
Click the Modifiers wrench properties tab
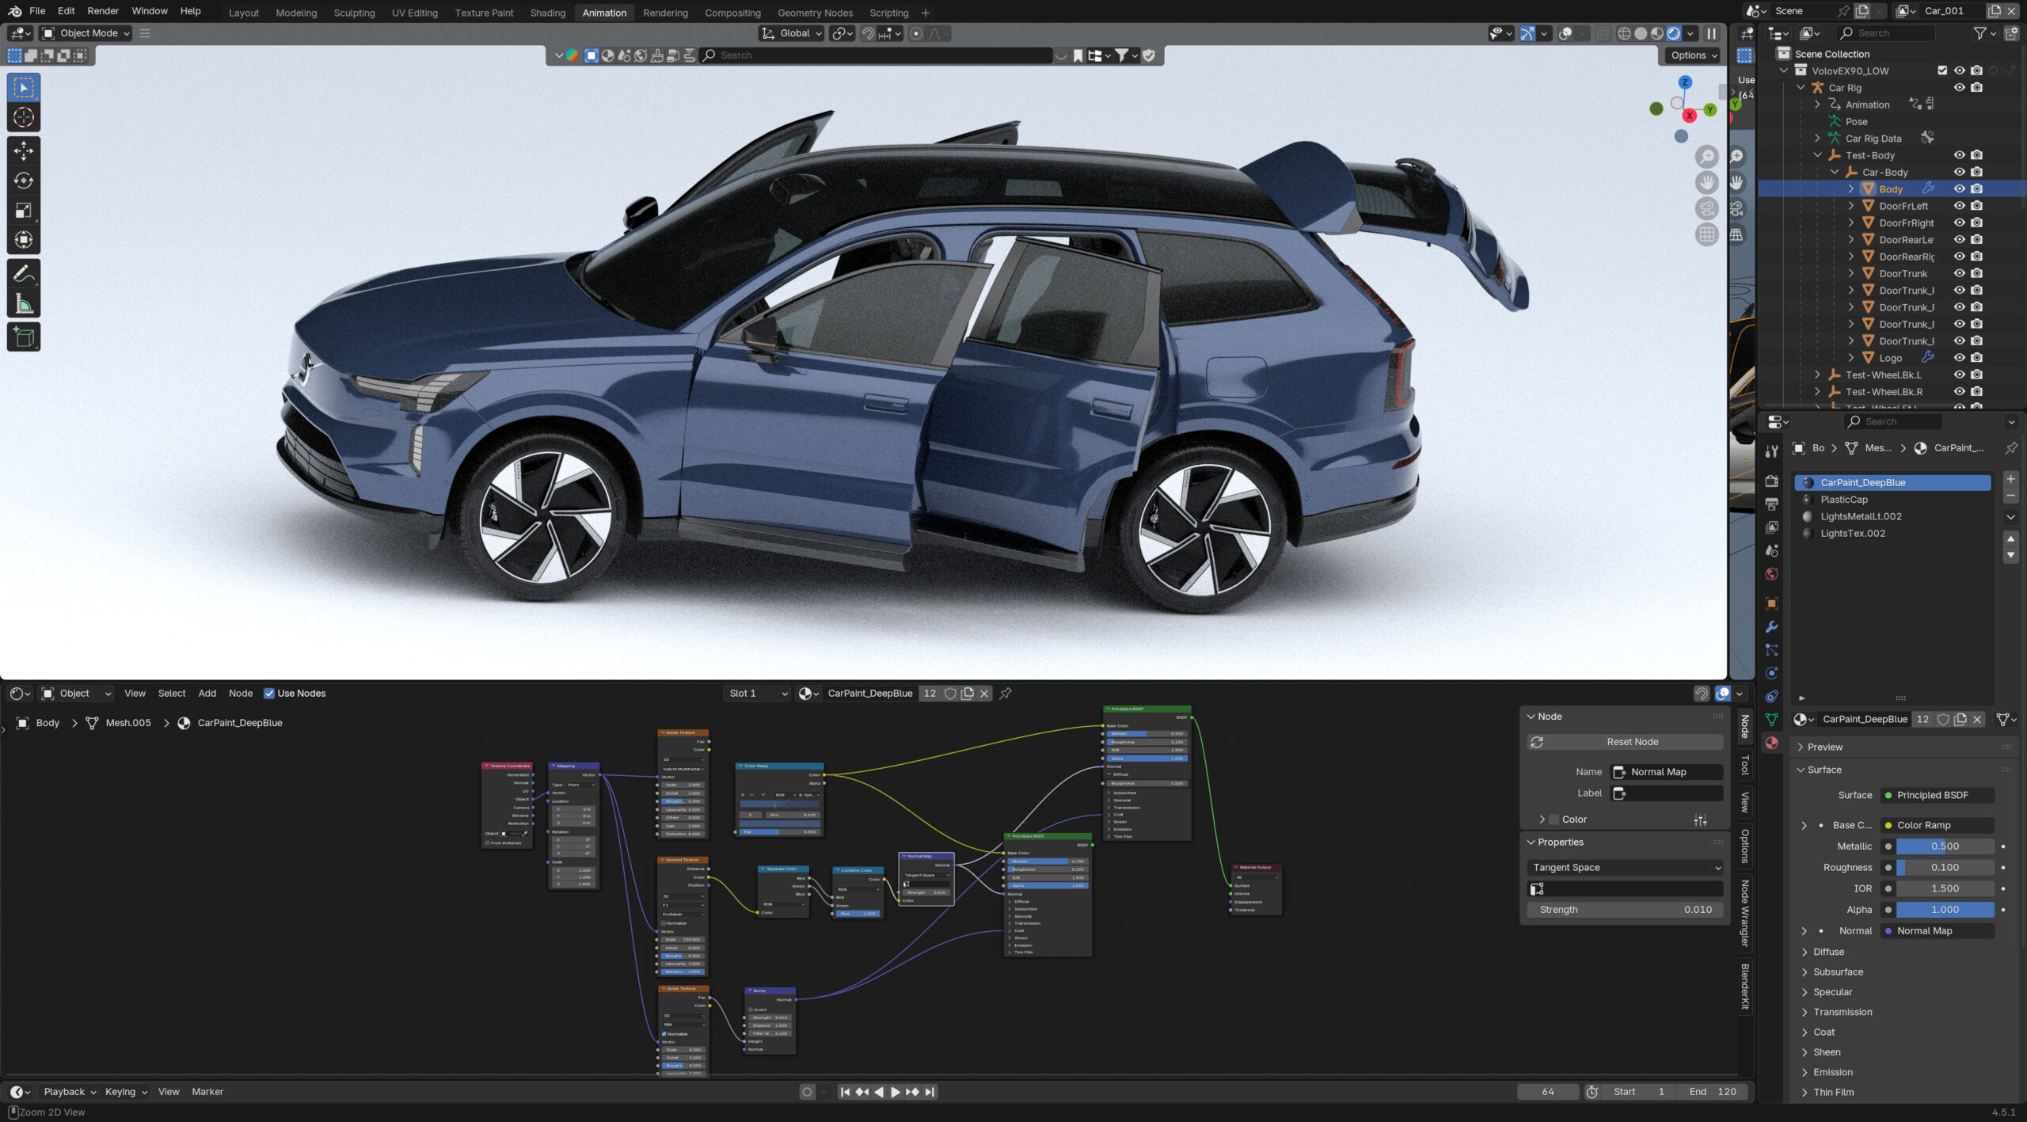pos(1772,627)
